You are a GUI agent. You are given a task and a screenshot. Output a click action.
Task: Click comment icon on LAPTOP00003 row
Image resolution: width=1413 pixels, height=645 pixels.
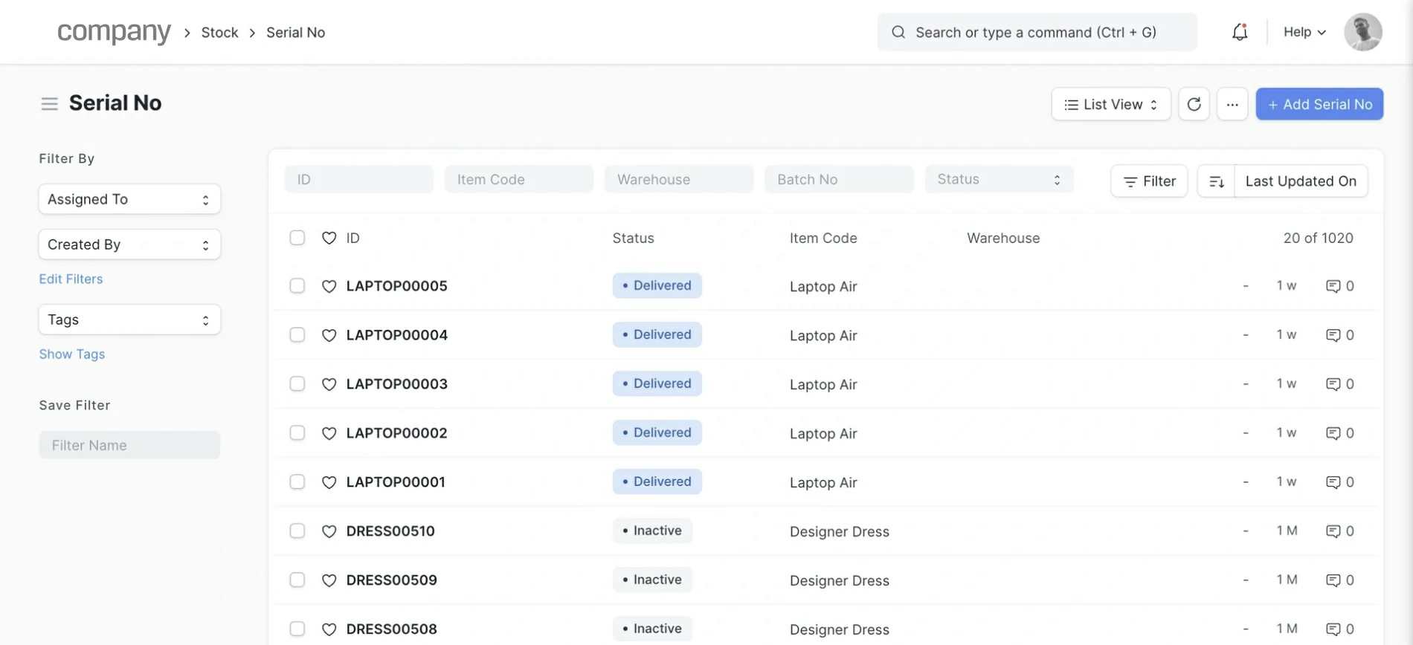click(1333, 384)
